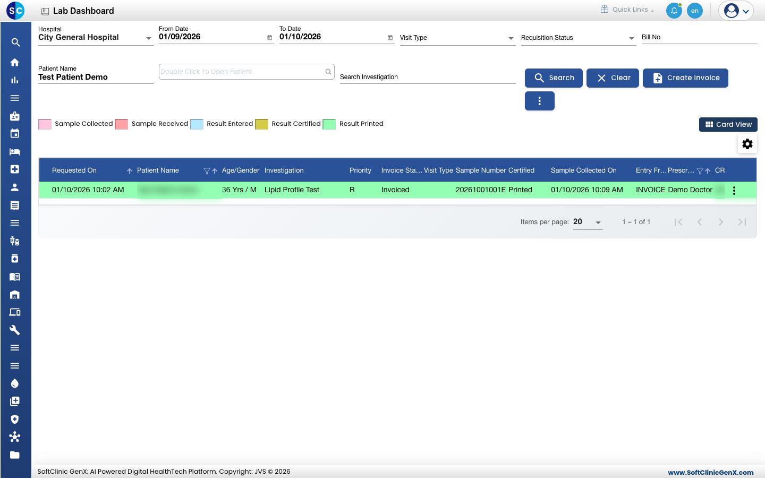Switch to Card View
Image resolution: width=765 pixels, height=478 pixels.
point(728,124)
